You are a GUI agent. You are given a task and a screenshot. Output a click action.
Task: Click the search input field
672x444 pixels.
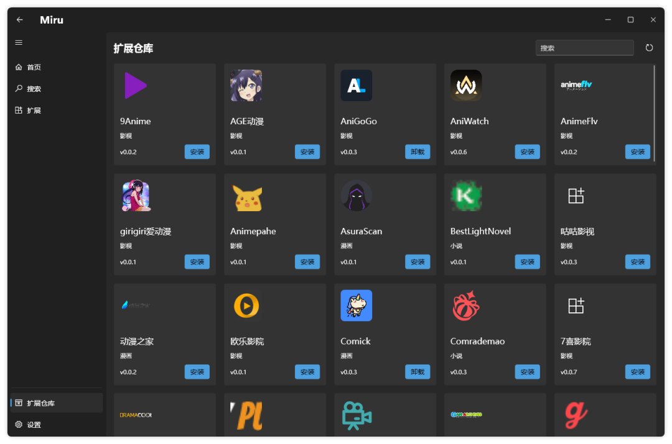pos(584,47)
